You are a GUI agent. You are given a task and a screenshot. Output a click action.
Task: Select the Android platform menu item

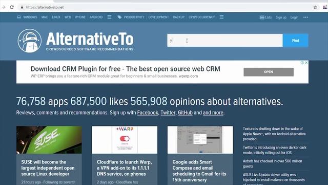(96, 17)
